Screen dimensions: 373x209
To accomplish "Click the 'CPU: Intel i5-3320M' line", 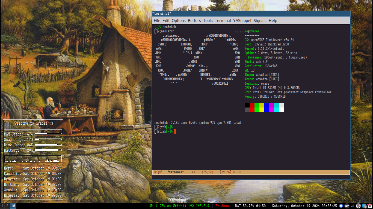I will pos(273,88).
